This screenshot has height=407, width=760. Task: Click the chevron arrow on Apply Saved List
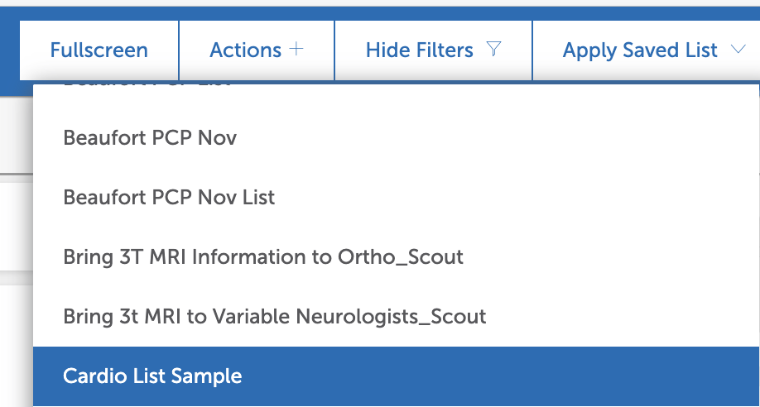(738, 50)
